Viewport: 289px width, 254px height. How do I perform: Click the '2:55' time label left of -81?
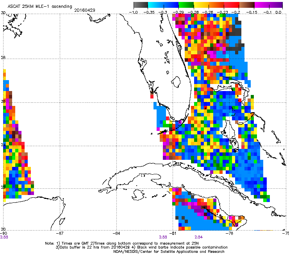[163, 237]
